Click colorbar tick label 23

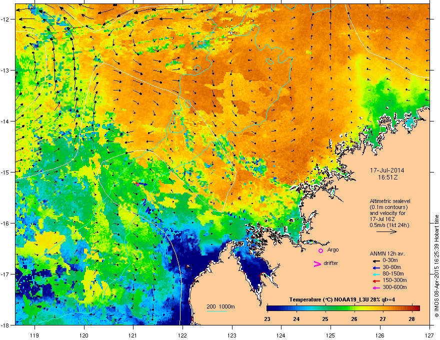coord(267,319)
